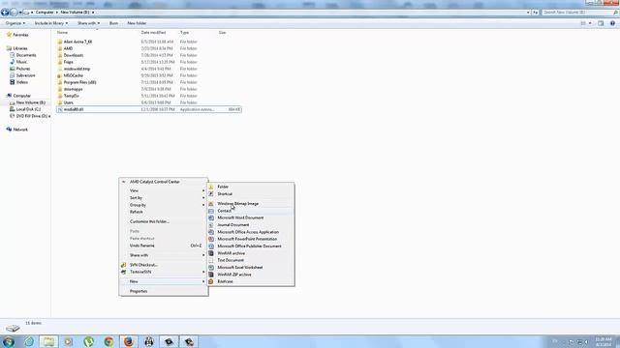The image size is (620, 348).
Task: Click the Word document icon in submenu
Action: pyautogui.click(x=211, y=217)
